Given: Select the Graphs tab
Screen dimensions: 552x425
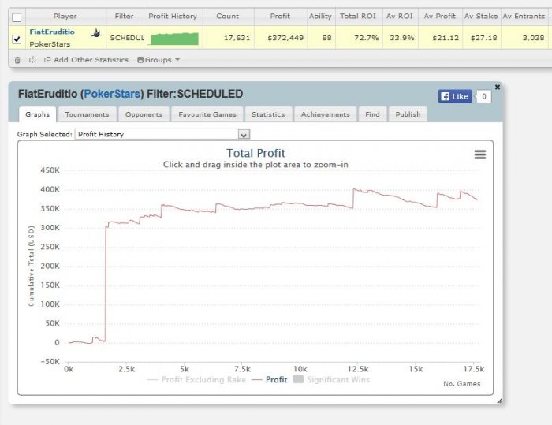Looking at the screenshot, I should (37, 114).
